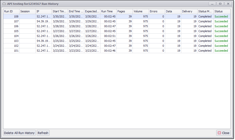Click the cloud icon in title bar
Screen dimensions: 235x140
tap(4, 4)
